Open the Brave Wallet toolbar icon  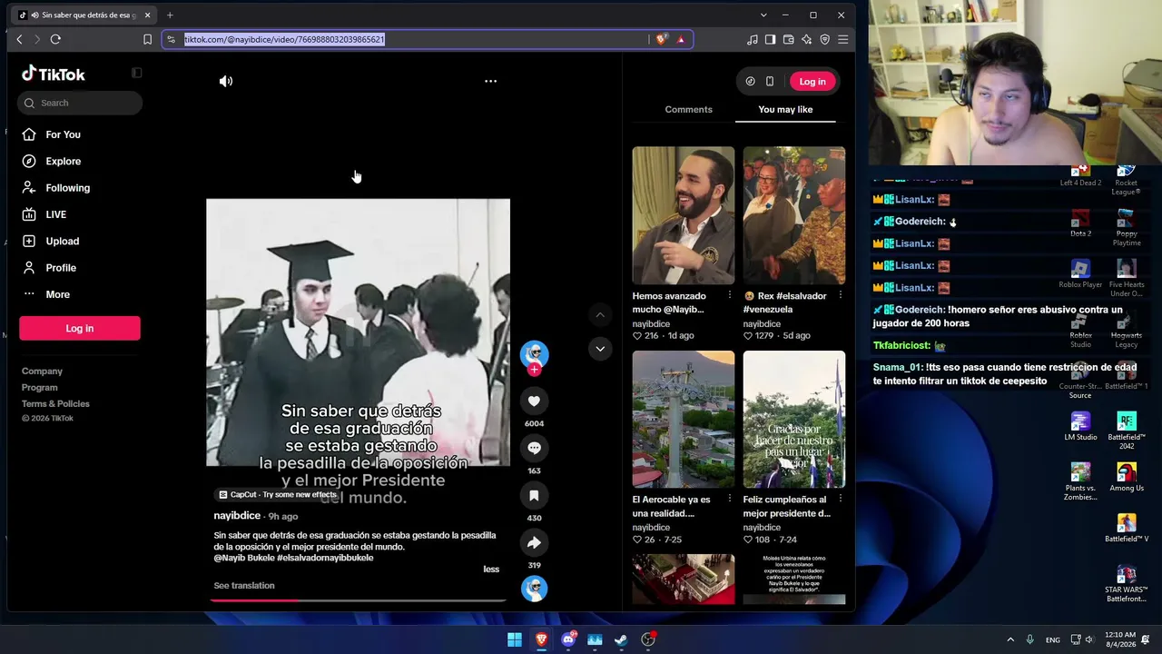(x=788, y=39)
